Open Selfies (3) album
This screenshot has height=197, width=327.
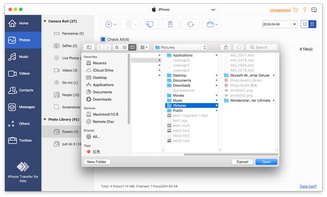[69, 45]
